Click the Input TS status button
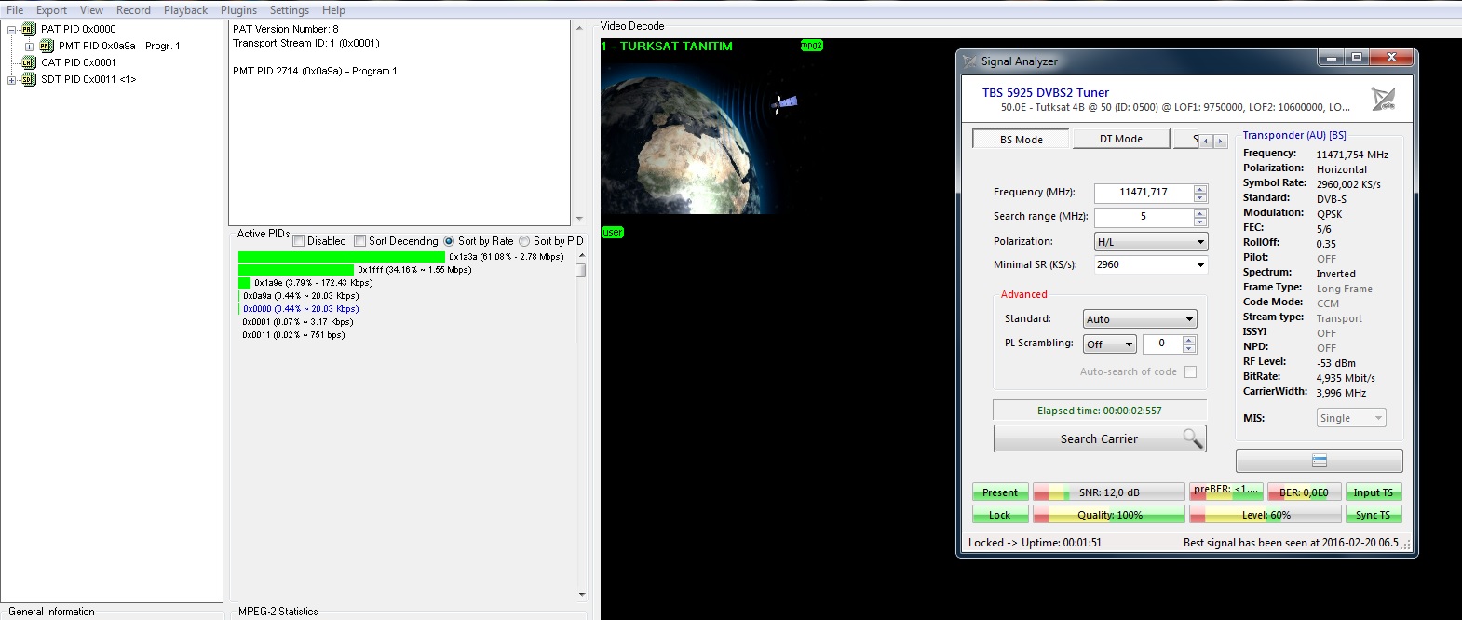Screen dimensions: 1462x620 pos(1373,492)
